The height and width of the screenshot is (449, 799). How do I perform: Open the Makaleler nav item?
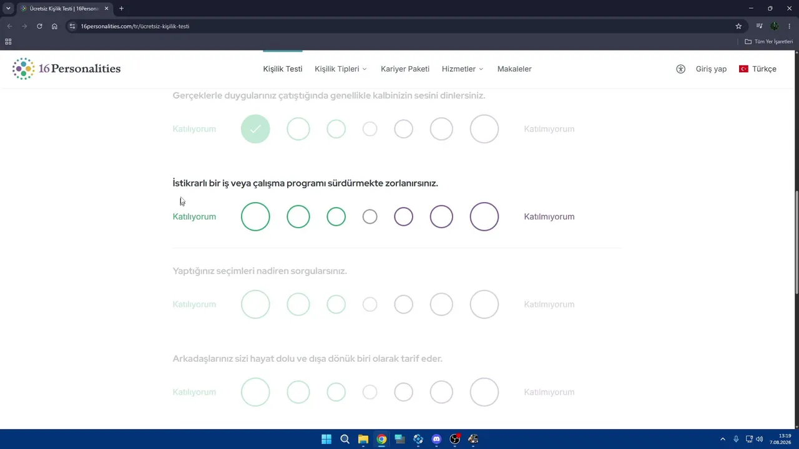514,69
